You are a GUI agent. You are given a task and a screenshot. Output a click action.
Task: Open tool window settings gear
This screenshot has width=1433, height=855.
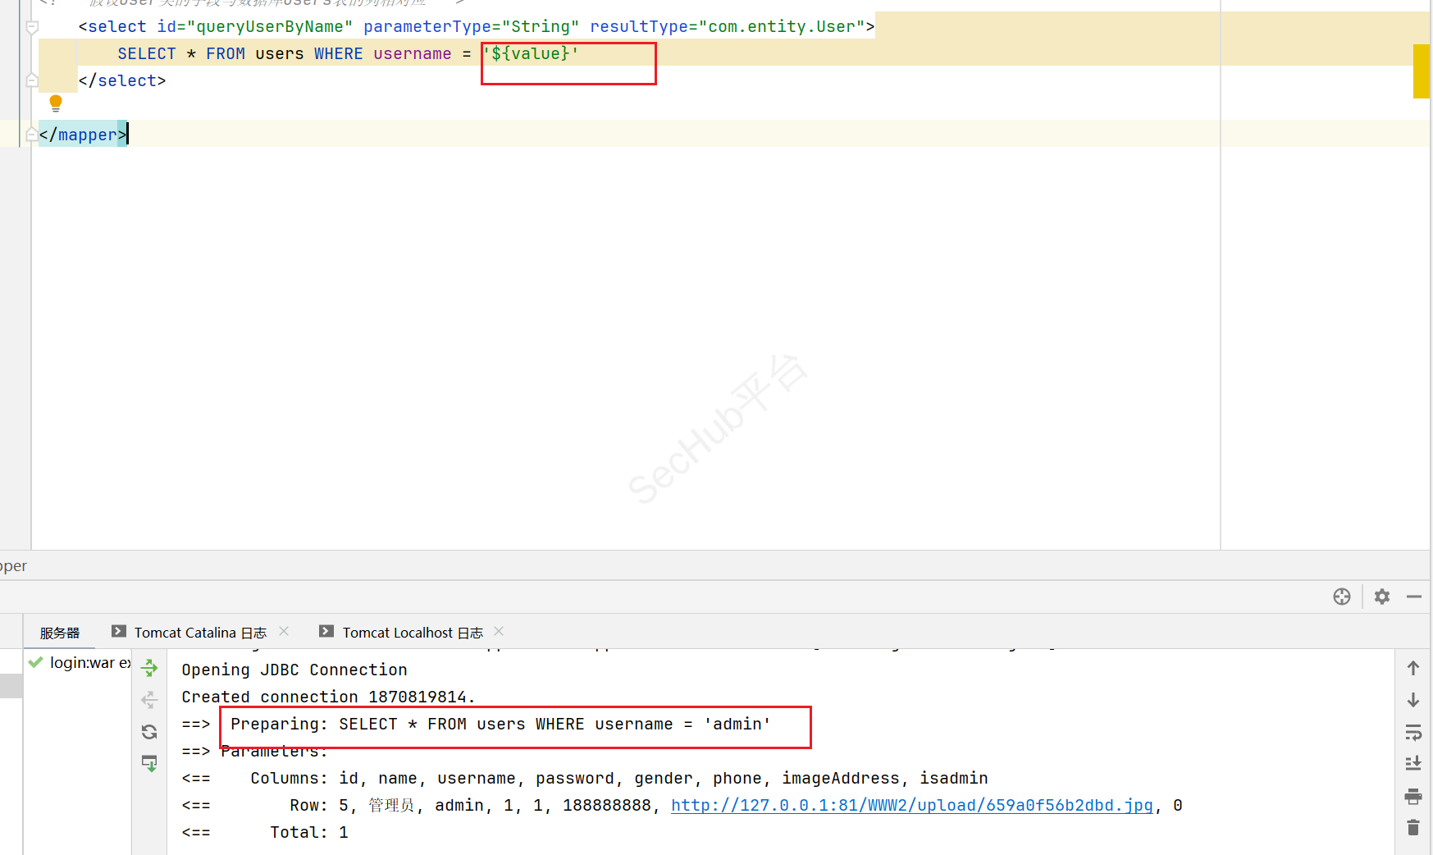coord(1382,597)
